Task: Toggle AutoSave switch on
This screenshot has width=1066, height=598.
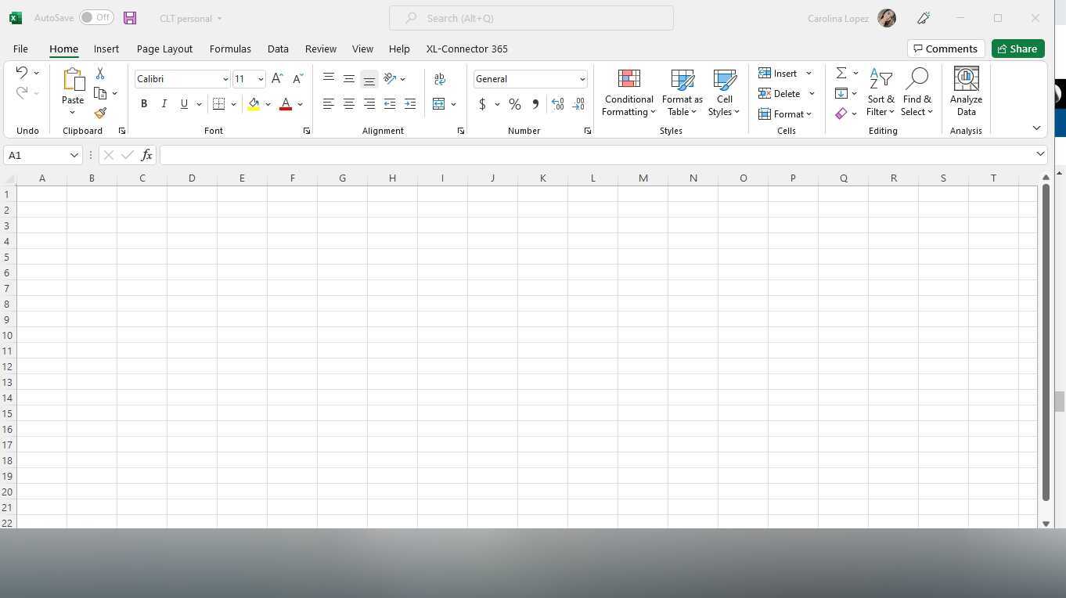Action: click(96, 18)
